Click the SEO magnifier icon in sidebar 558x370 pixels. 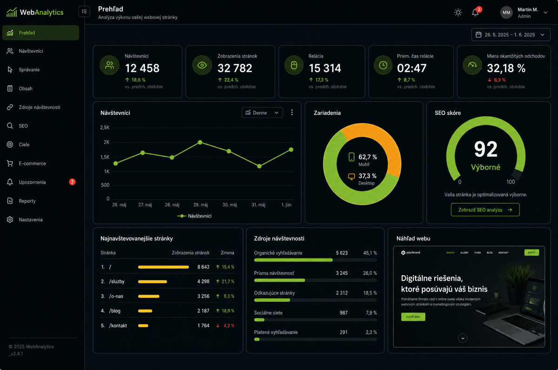click(10, 126)
